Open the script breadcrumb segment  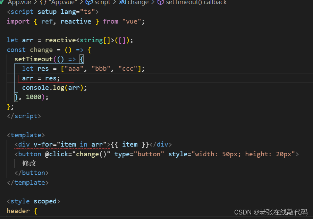click(x=102, y=2)
